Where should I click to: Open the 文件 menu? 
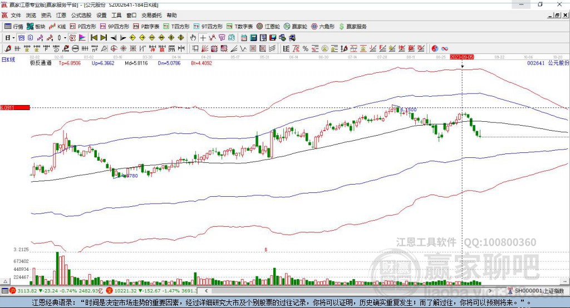(x=16, y=15)
